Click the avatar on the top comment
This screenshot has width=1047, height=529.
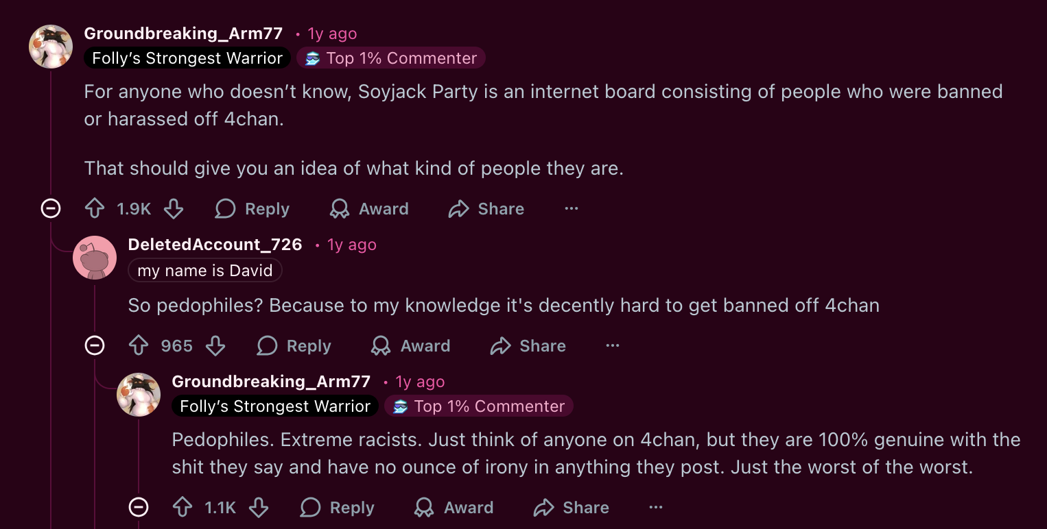(51, 47)
